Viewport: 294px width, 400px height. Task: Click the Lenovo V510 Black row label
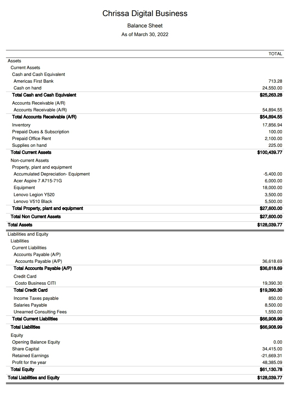coord(33,201)
